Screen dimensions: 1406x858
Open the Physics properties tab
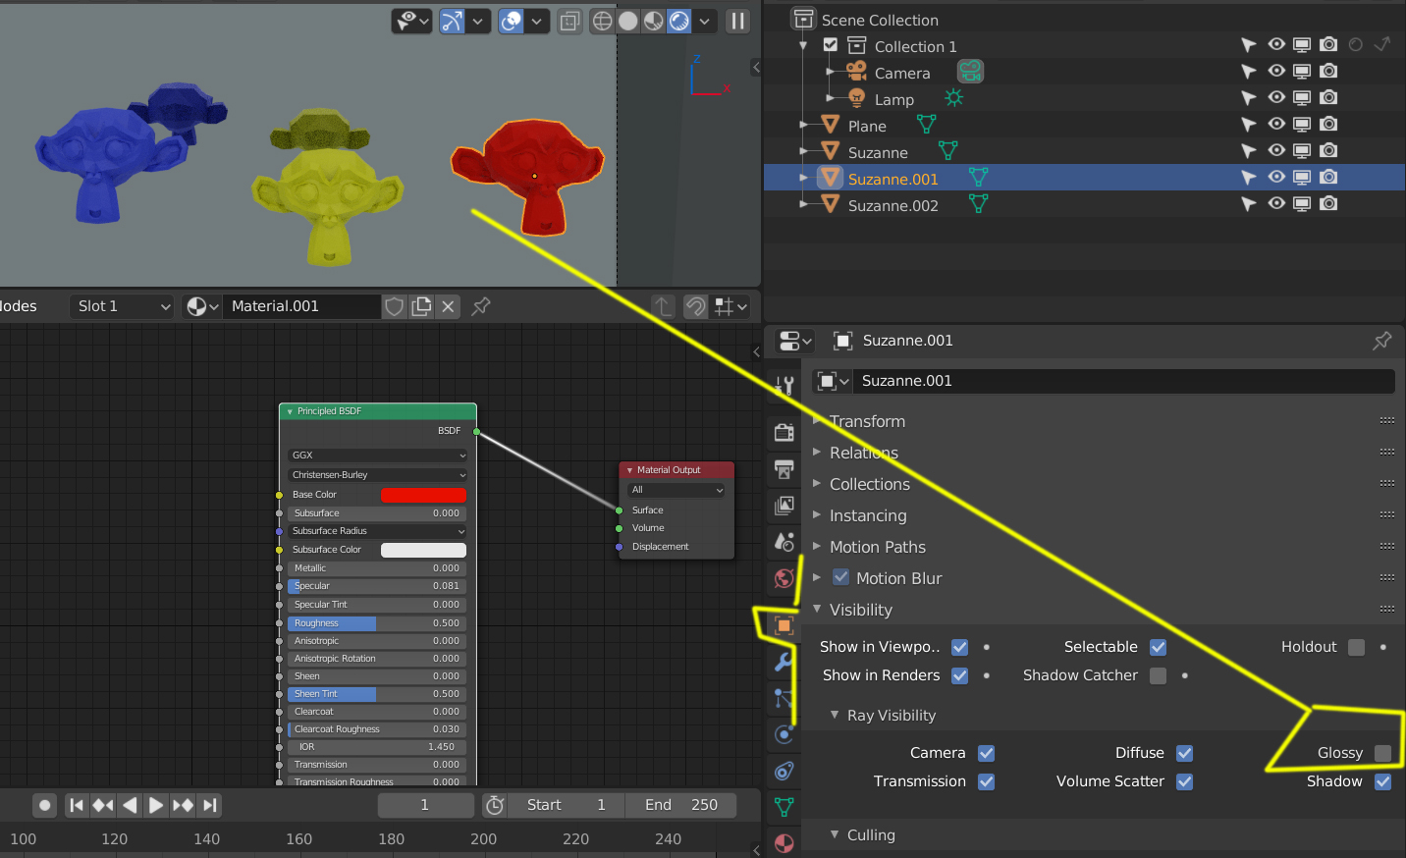(784, 734)
